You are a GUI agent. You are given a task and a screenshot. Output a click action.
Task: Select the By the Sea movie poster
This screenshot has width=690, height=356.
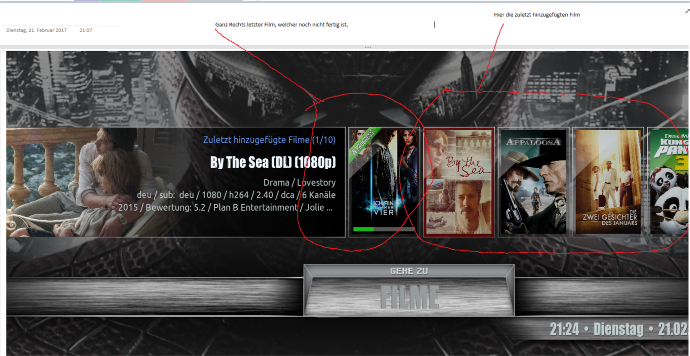[459, 182]
